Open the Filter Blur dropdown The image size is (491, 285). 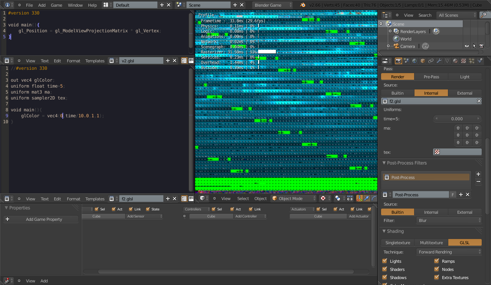point(449,220)
